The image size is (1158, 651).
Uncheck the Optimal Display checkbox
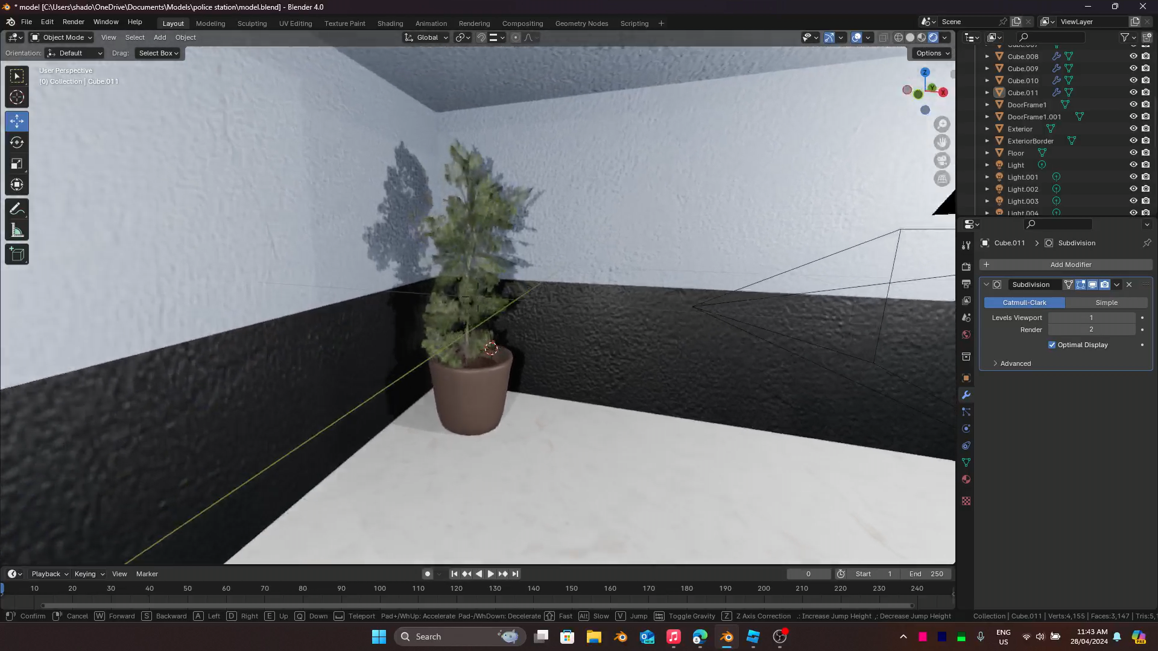(1052, 345)
